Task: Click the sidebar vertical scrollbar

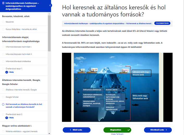Action: (49, 34)
